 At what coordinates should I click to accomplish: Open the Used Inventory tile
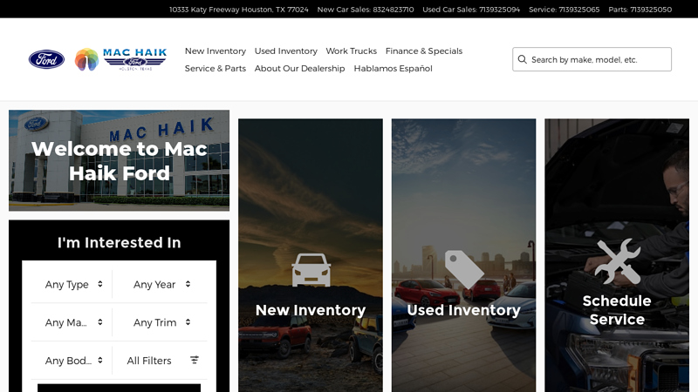(x=463, y=255)
